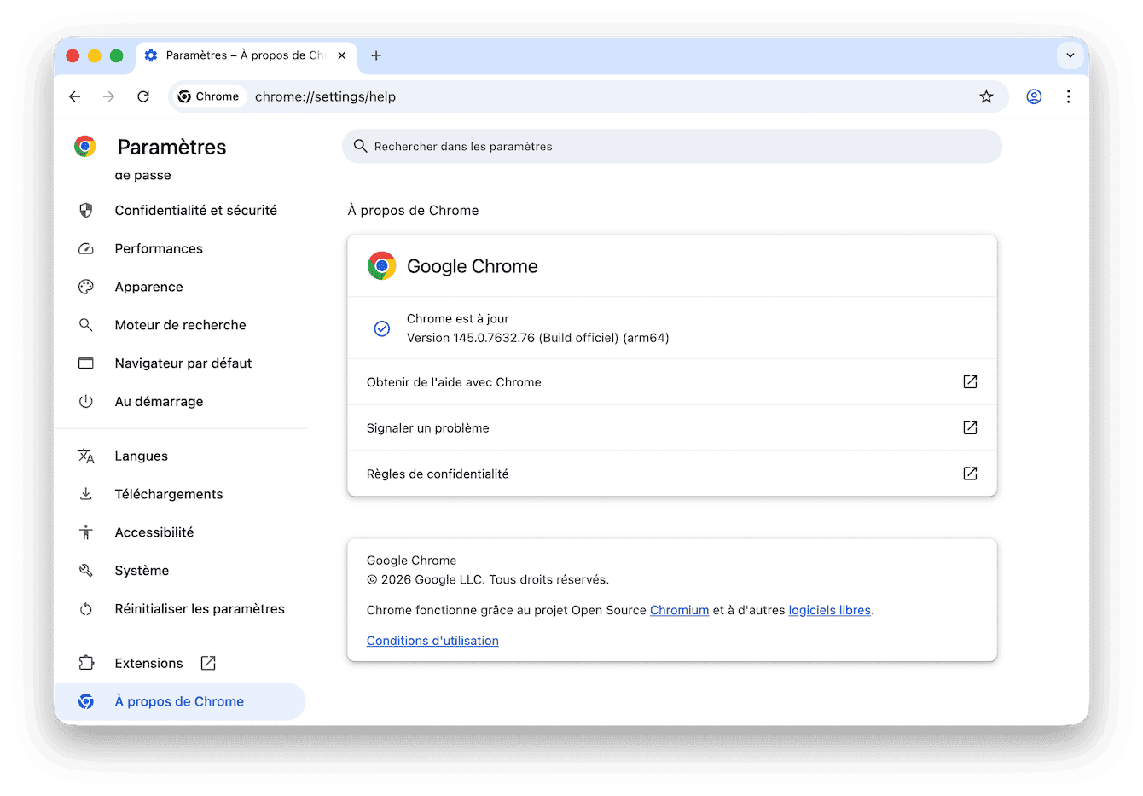Click the Moteur de recherche magnifier icon

tap(86, 325)
